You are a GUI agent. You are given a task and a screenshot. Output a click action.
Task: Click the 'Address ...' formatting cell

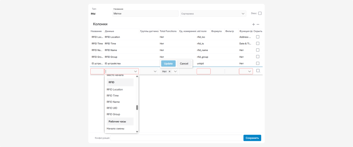click(245, 37)
